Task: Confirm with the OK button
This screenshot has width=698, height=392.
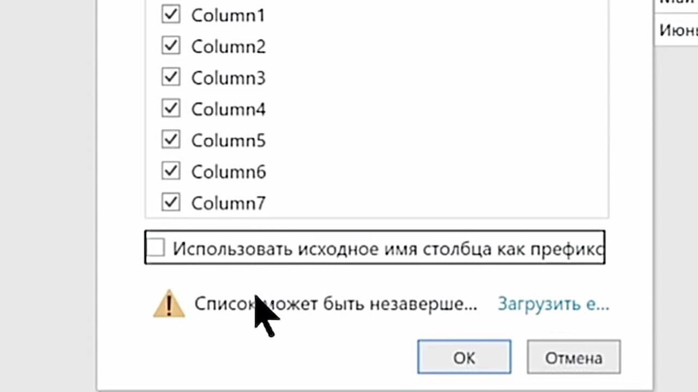Action: coord(464,358)
